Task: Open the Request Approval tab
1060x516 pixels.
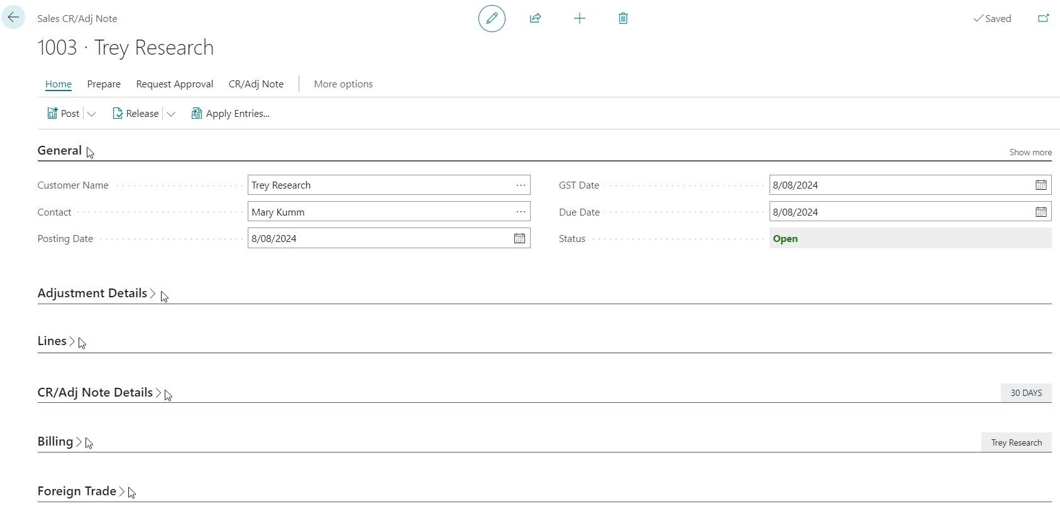Action: click(x=175, y=84)
